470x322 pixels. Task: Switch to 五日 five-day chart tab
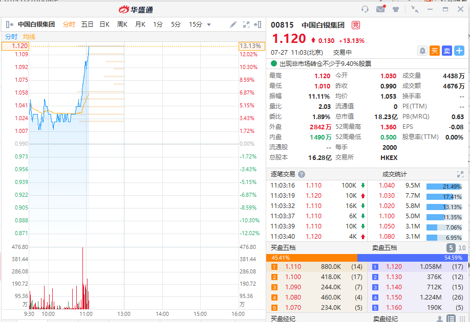click(x=87, y=25)
